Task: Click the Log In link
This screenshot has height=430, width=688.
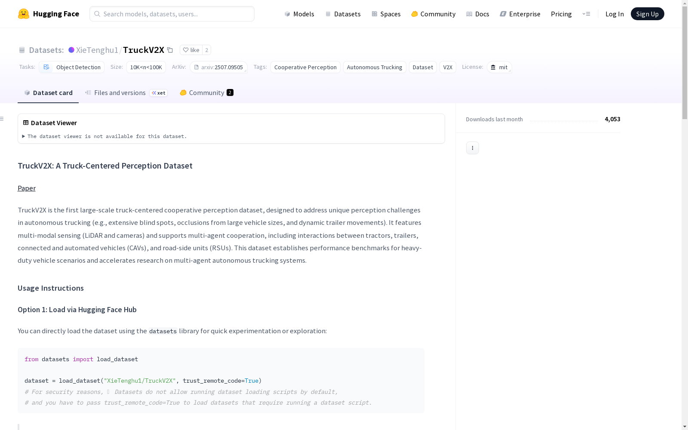Action: point(614,14)
